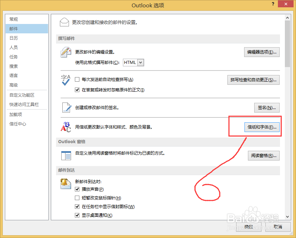This screenshot has width=296, height=238.
Task: Open the 信任中心 category
Action: [x=27, y=124]
